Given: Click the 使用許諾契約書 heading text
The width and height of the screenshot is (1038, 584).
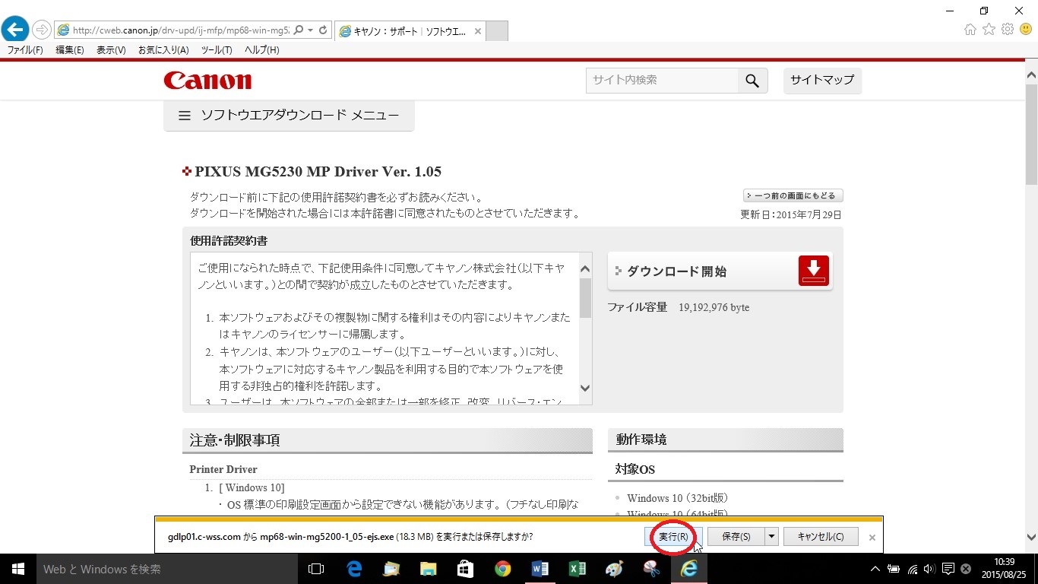Looking at the screenshot, I should [229, 241].
